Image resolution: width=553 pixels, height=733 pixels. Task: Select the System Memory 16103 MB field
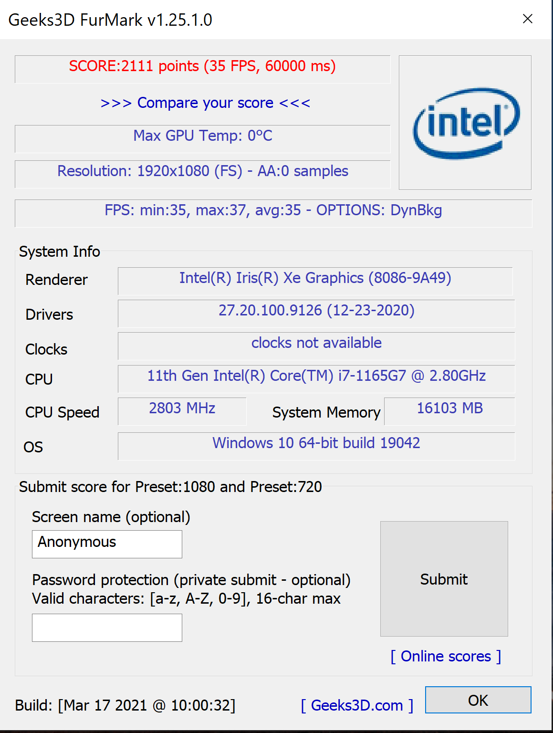tap(449, 411)
